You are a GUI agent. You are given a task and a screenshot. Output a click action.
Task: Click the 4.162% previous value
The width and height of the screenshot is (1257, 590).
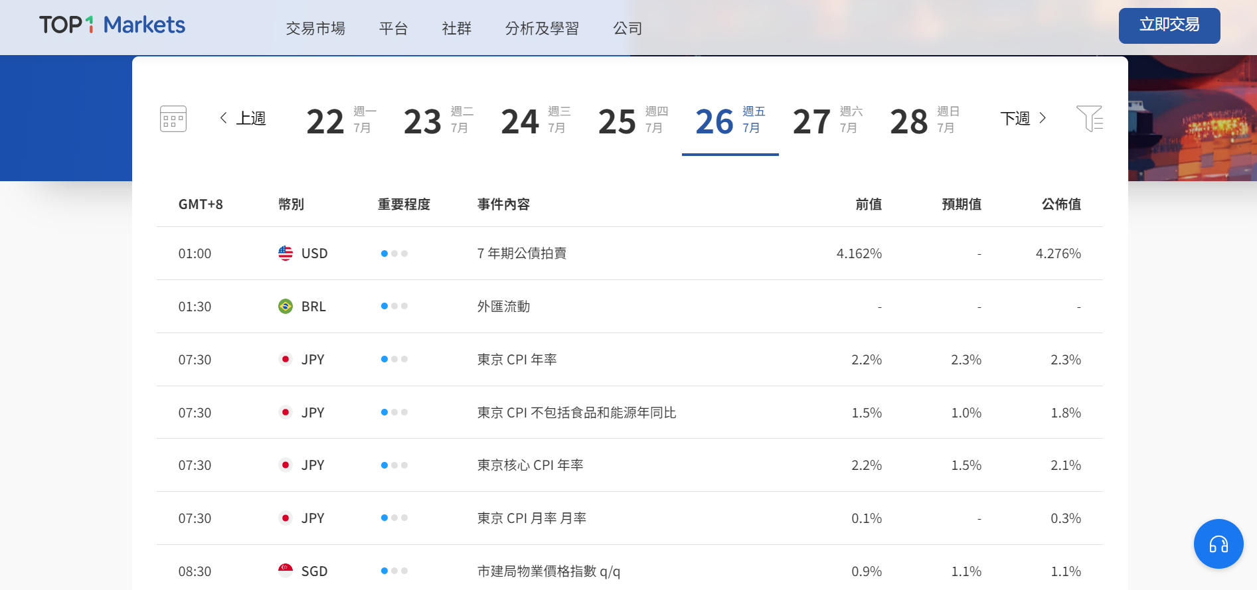[859, 254]
